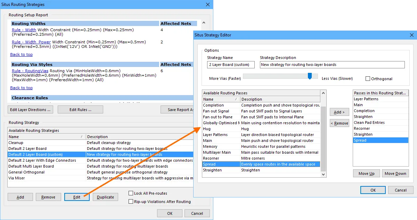Select Spread in Passes in this Routing Strategy
The width and height of the screenshot is (417, 220).
(381, 140)
